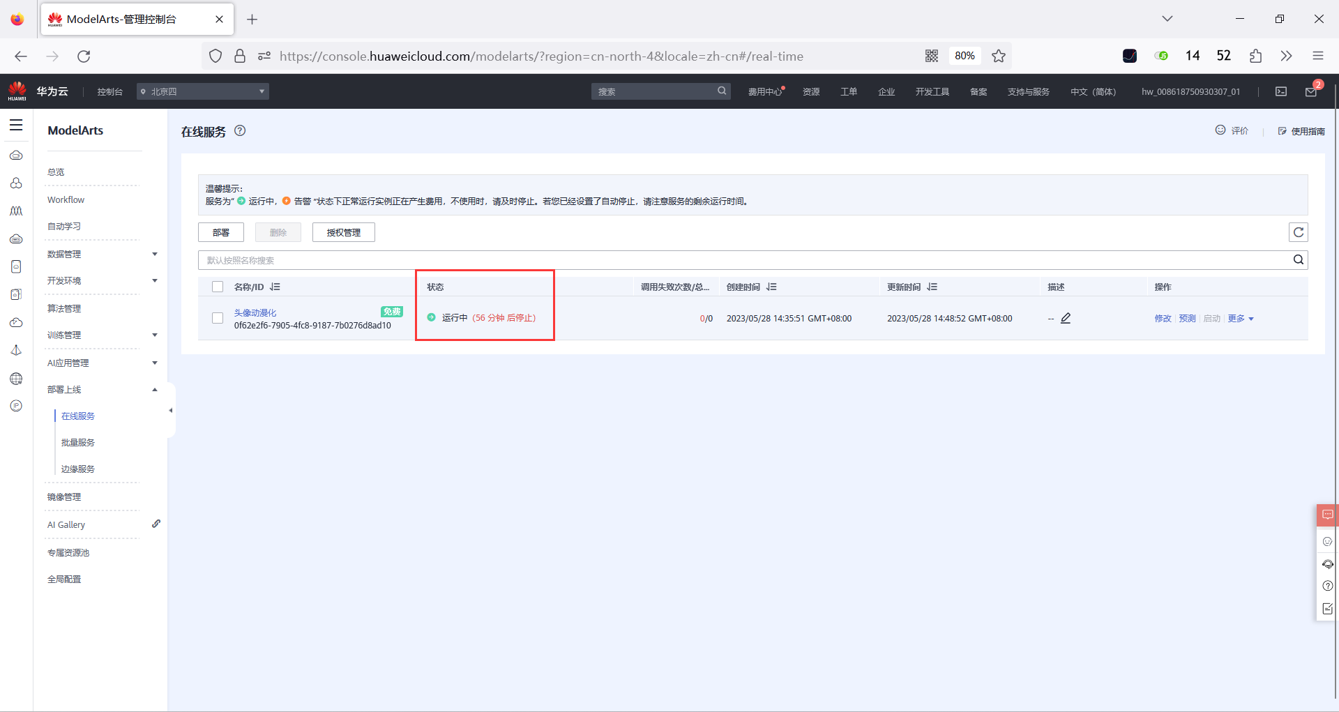Open 开发工具 in the top bar
Image resolution: width=1339 pixels, height=712 pixels.
[x=932, y=92]
